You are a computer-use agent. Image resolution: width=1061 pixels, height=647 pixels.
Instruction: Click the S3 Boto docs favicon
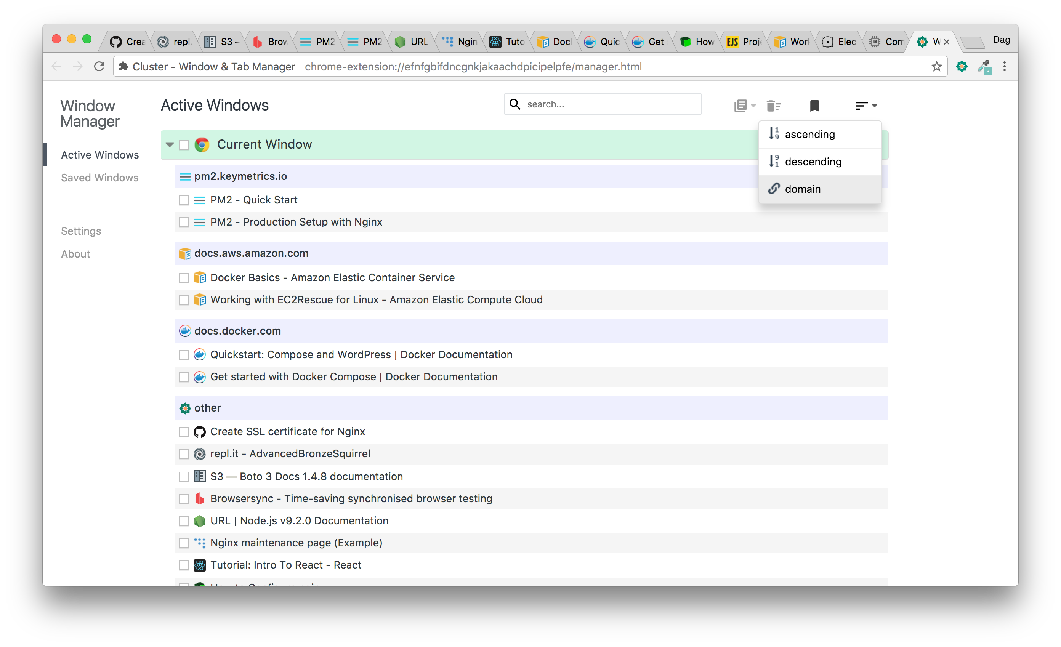click(199, 477)
